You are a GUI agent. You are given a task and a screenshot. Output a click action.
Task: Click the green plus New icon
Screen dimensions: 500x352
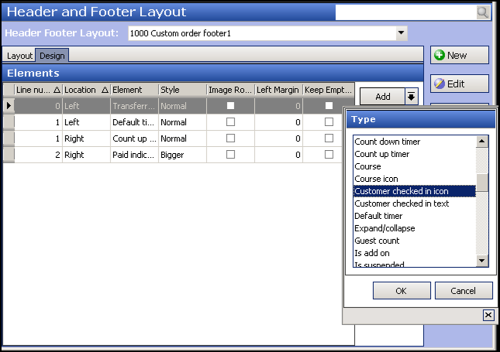439,55
